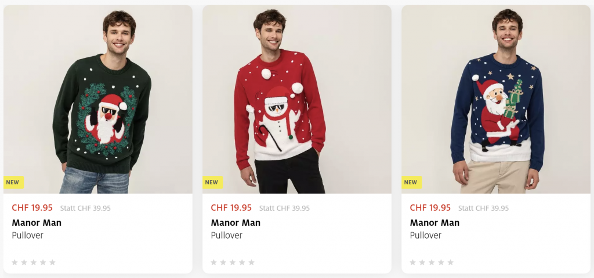Open Manor Man title of navy sweater
This screenshot has height=278, width=594.
(x=434, y=222)
